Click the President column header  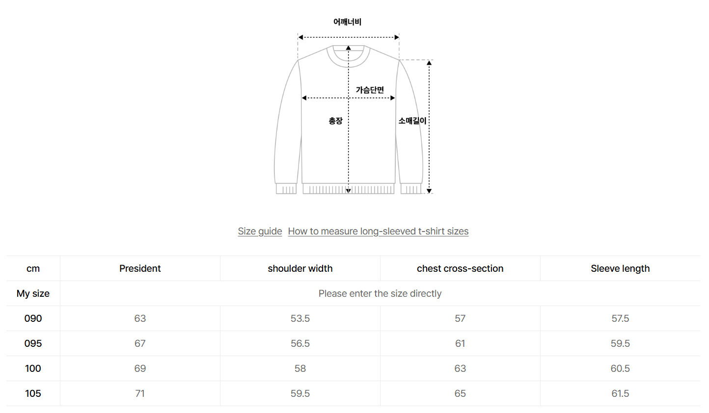(x=140, y=268)
